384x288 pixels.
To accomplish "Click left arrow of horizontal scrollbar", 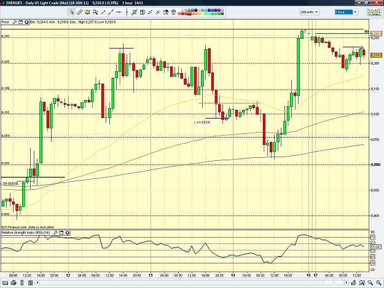I will tap(37, 283).
